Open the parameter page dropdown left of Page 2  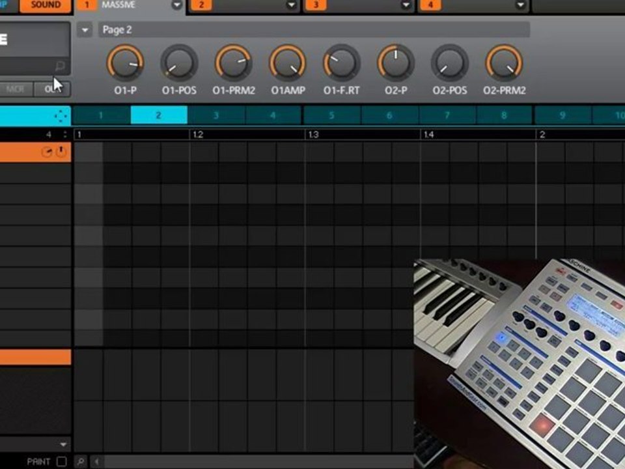(85, 30)
